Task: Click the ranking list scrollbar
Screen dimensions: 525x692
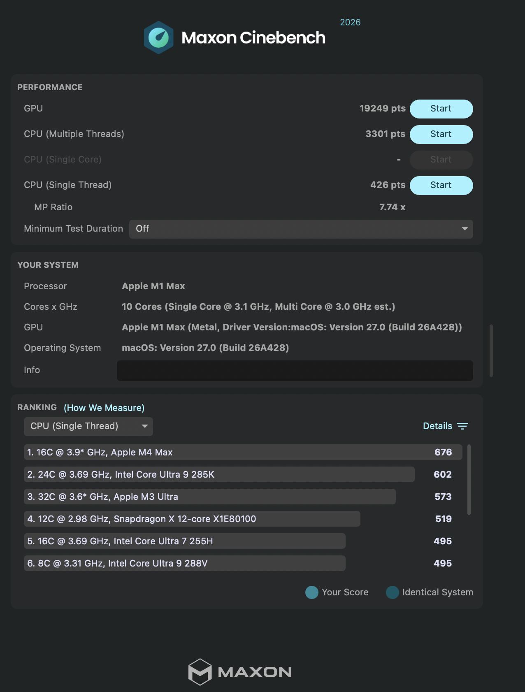Action: 469,480
